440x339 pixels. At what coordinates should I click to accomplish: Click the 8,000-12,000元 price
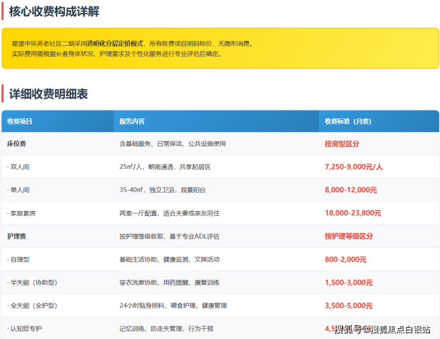[351, 190]
